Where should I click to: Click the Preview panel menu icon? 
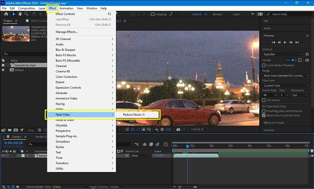coord(307,36)
